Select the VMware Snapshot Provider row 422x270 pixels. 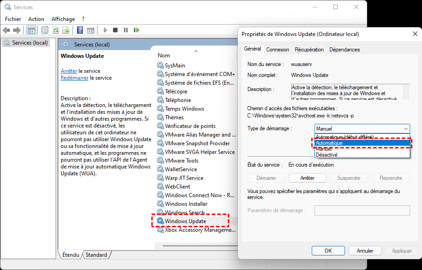coord(196,143)
